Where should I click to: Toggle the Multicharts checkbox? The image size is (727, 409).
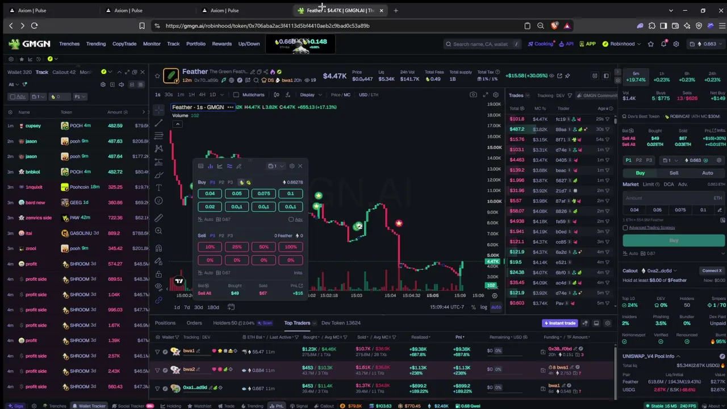point(236,95)
